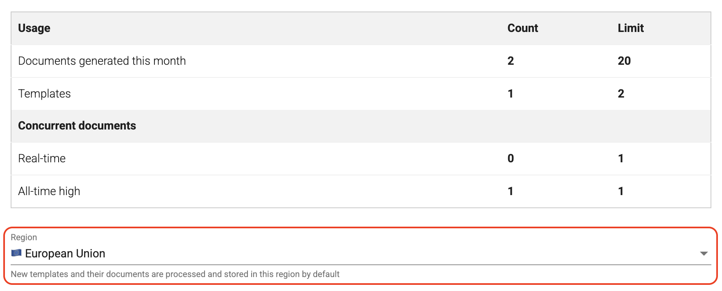Click the Templates count value 1

click(x=510, y=93)
